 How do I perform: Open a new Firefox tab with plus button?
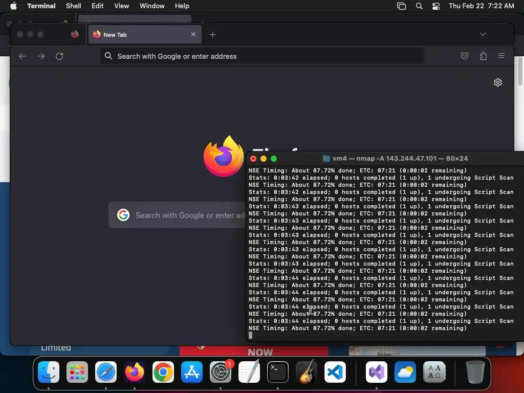(x=212, y=34)
